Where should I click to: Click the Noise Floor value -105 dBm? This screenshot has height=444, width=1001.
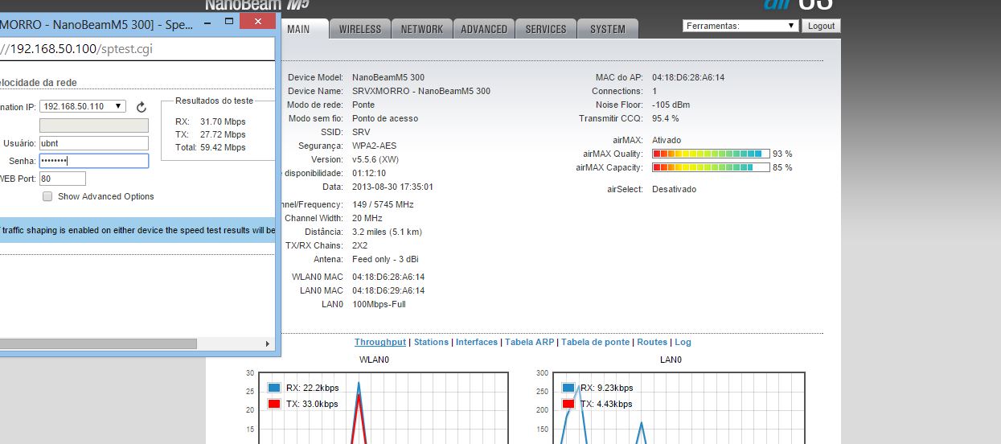coord(671,105)
